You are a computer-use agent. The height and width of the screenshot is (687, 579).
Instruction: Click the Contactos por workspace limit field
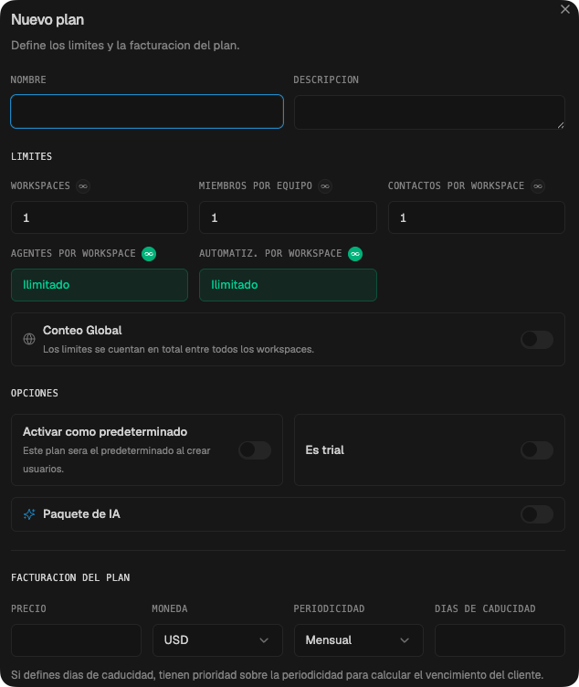tap(477, 217)
